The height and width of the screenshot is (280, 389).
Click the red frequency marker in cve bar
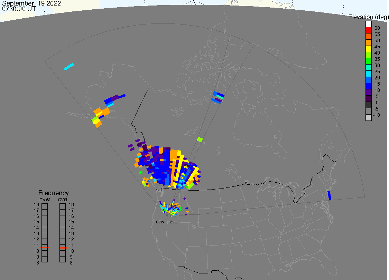click(63, 248)
